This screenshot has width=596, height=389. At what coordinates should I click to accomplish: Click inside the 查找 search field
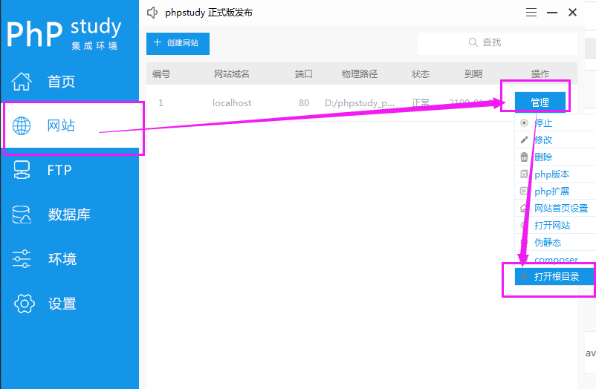[x=497, y=43]
